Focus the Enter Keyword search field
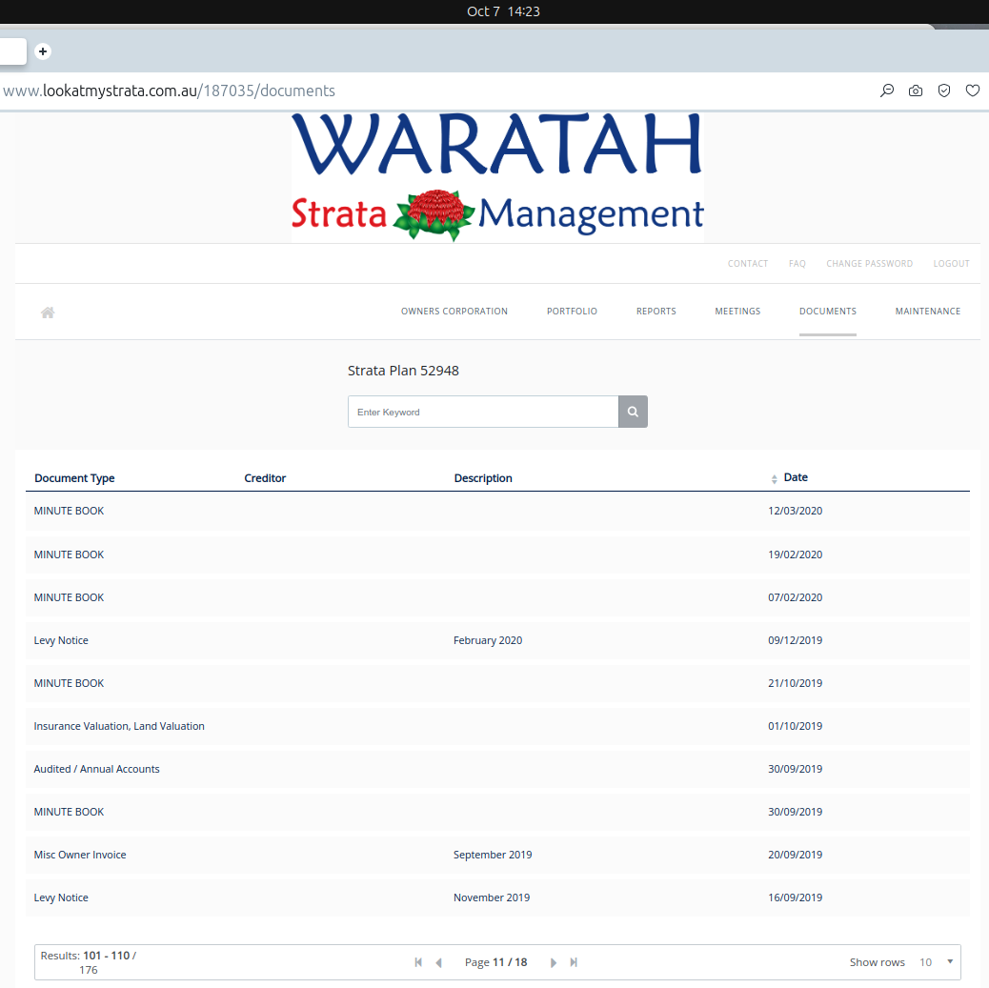The width and height of the screenshot is (989, 988). click(483, 412)
